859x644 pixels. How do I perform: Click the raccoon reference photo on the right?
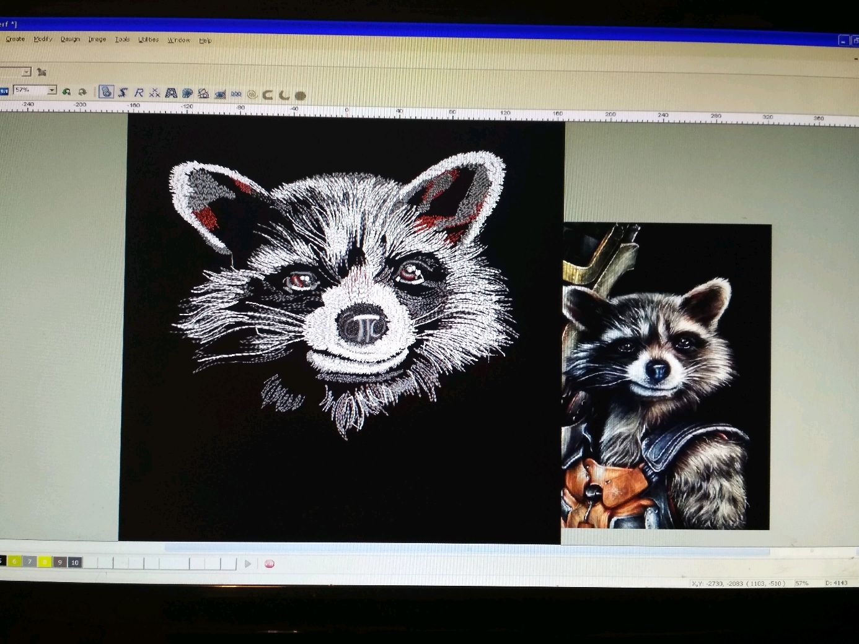point(666,376)
